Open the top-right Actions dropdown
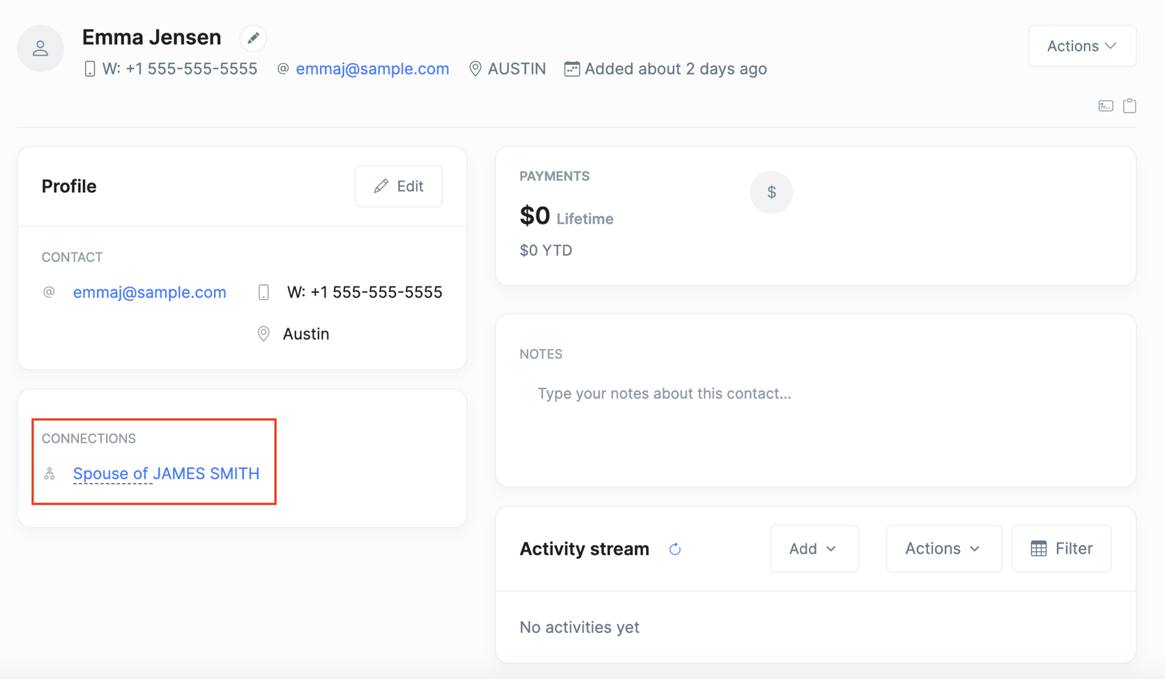 1081,46
